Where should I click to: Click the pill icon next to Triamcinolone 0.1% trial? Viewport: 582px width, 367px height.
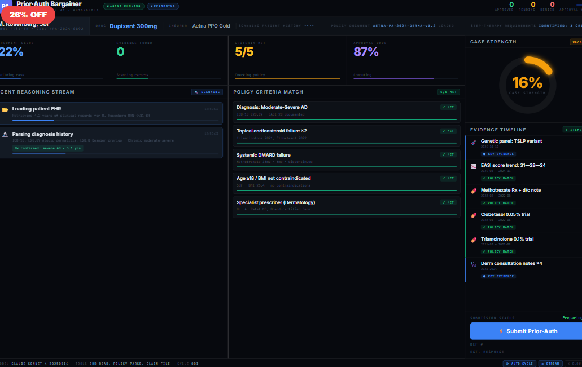coord(474,240)
